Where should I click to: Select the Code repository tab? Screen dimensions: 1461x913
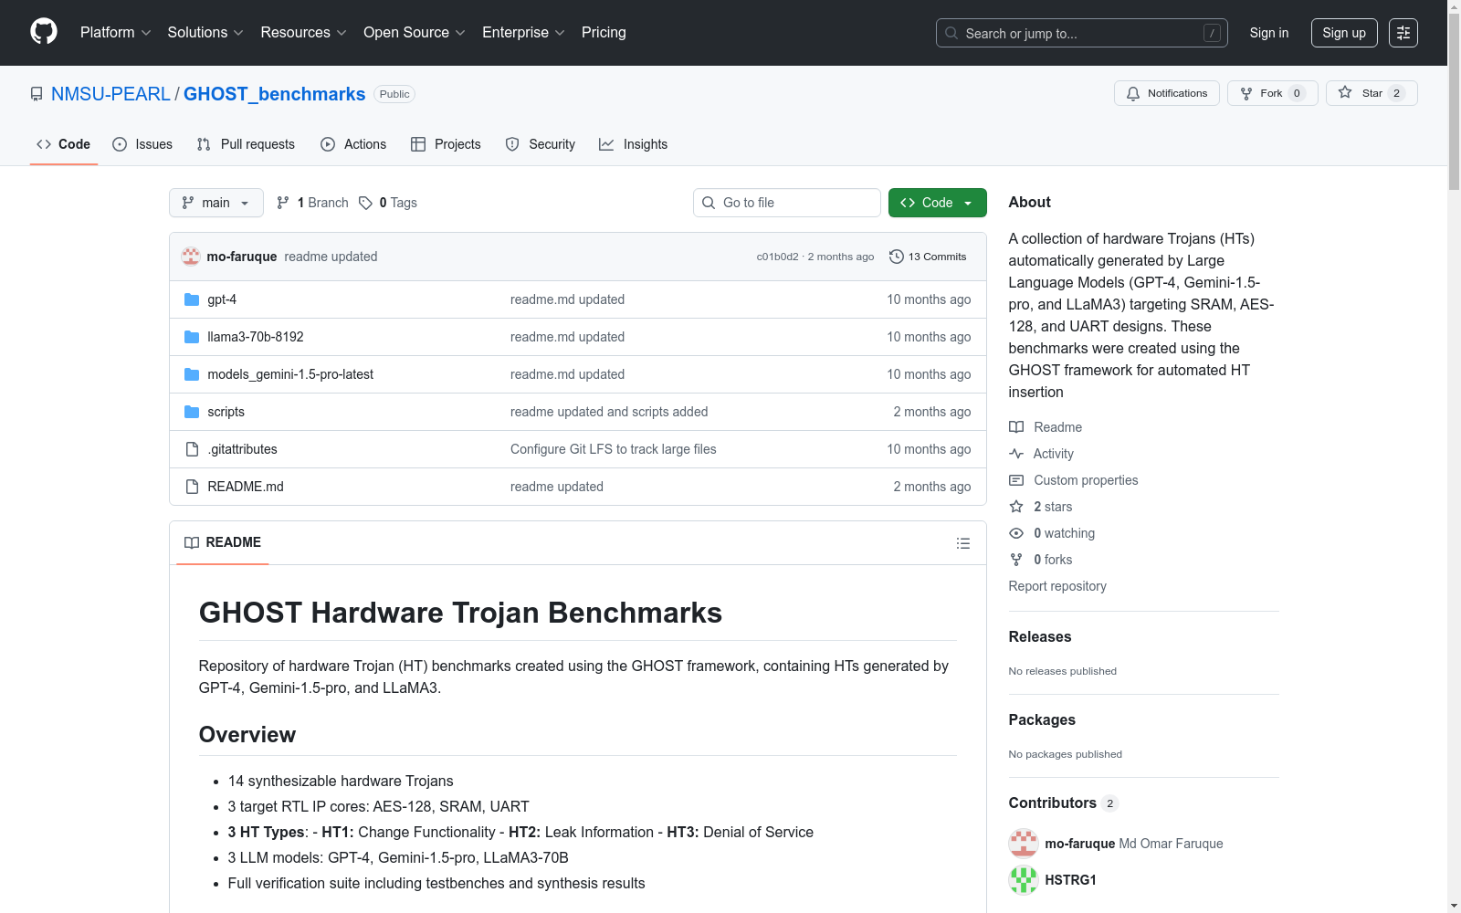coord(64,144)
